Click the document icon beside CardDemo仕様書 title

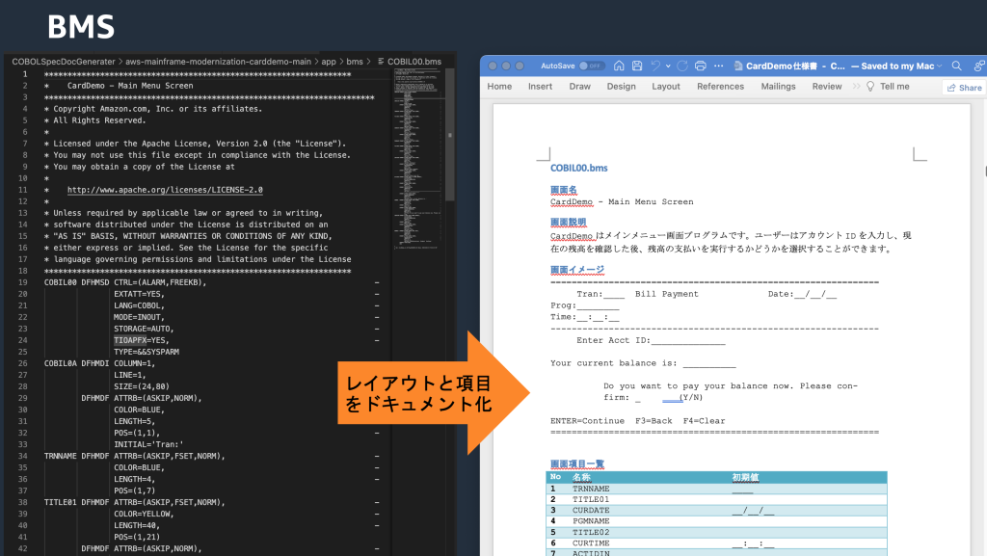(737, 64)
